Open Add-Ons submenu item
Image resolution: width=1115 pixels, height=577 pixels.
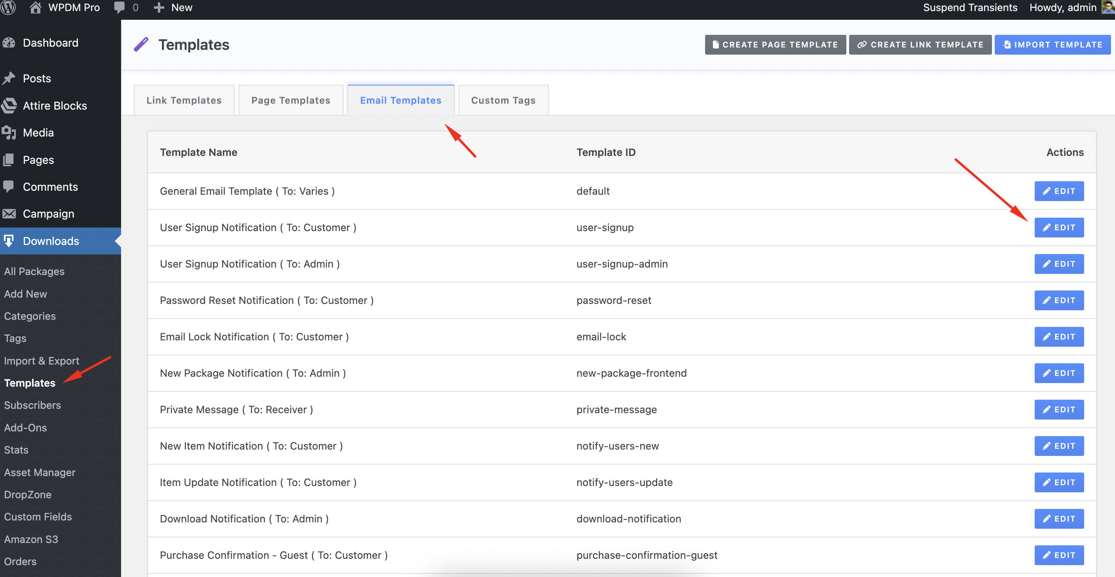point(26,428)
